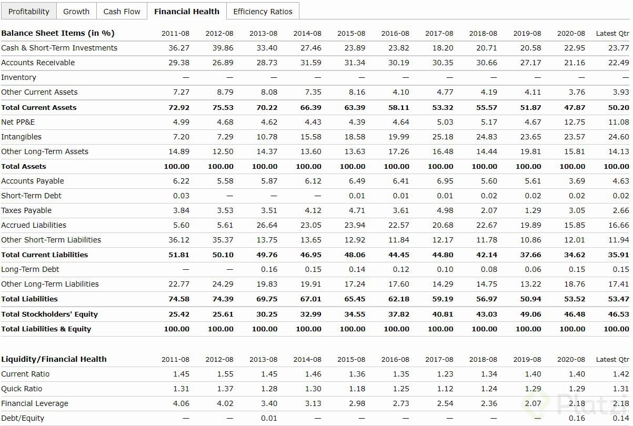Click the Total Stockholders' Equity row label
This screenshot has width=633, height=426.
[49, 314]
